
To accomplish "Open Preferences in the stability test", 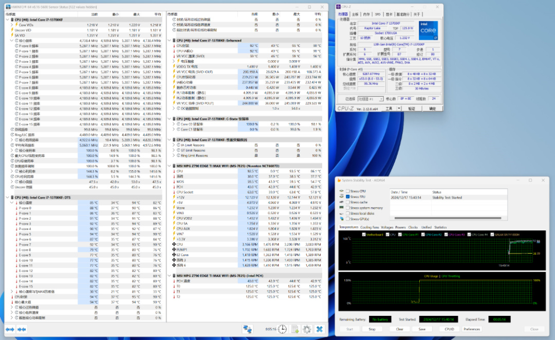I will click(472, 329).
